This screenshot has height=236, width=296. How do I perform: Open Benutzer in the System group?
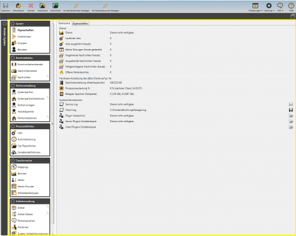pos(22,50)
